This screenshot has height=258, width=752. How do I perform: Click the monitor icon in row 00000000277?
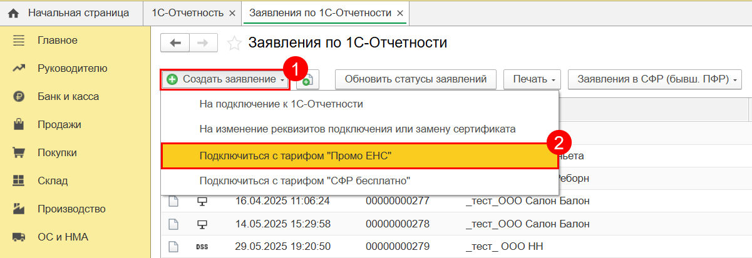pyautogui.click(x=202, y=201)
